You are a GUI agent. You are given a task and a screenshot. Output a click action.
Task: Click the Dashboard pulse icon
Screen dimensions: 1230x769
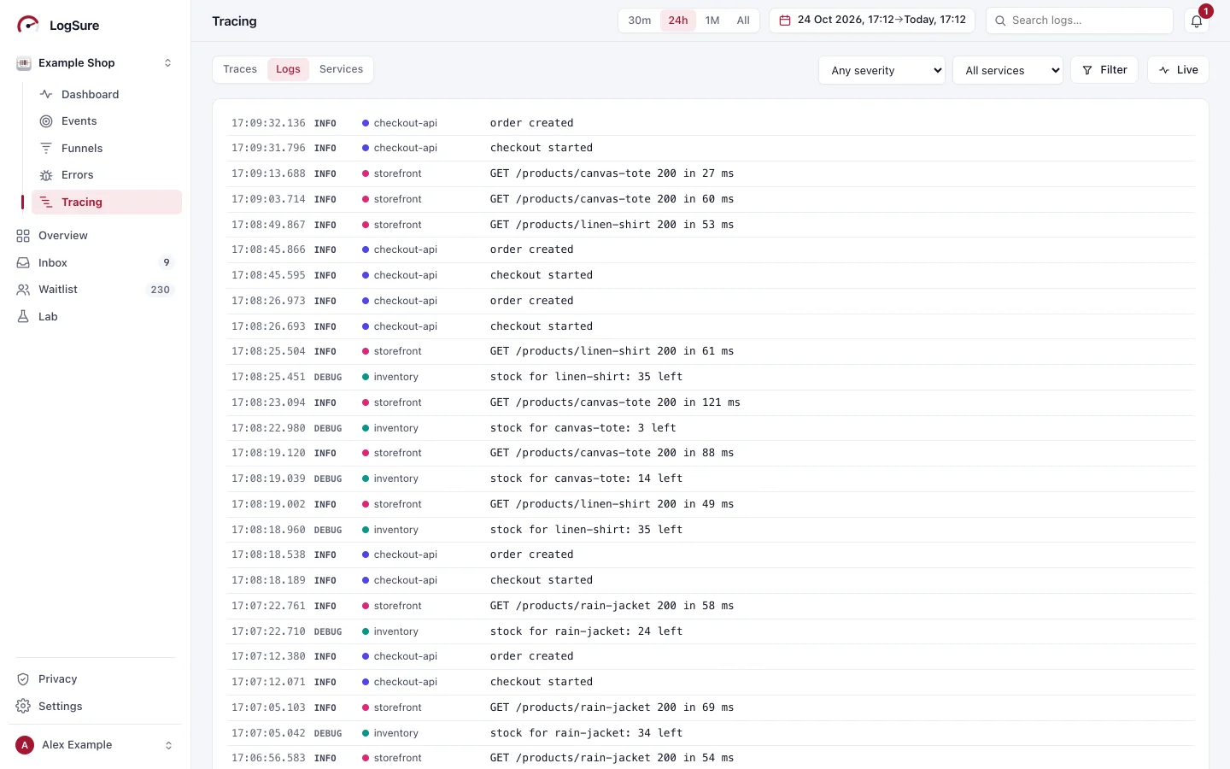(x=46, y=94)
